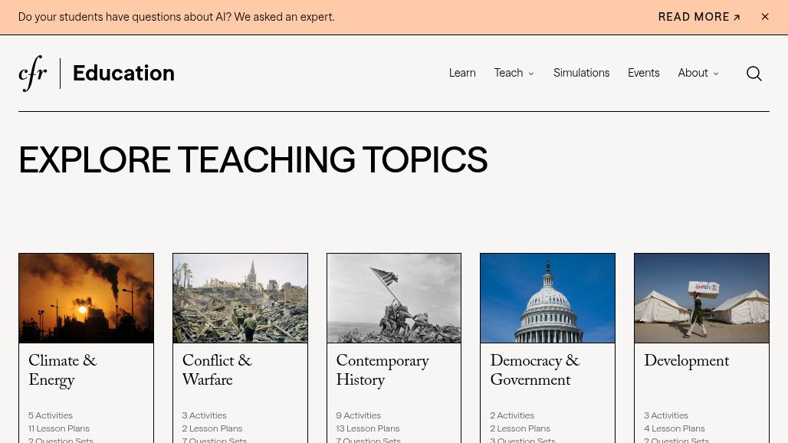Expand the About dropdown
This screenshot has width=788, height=443.
point(698,73)
